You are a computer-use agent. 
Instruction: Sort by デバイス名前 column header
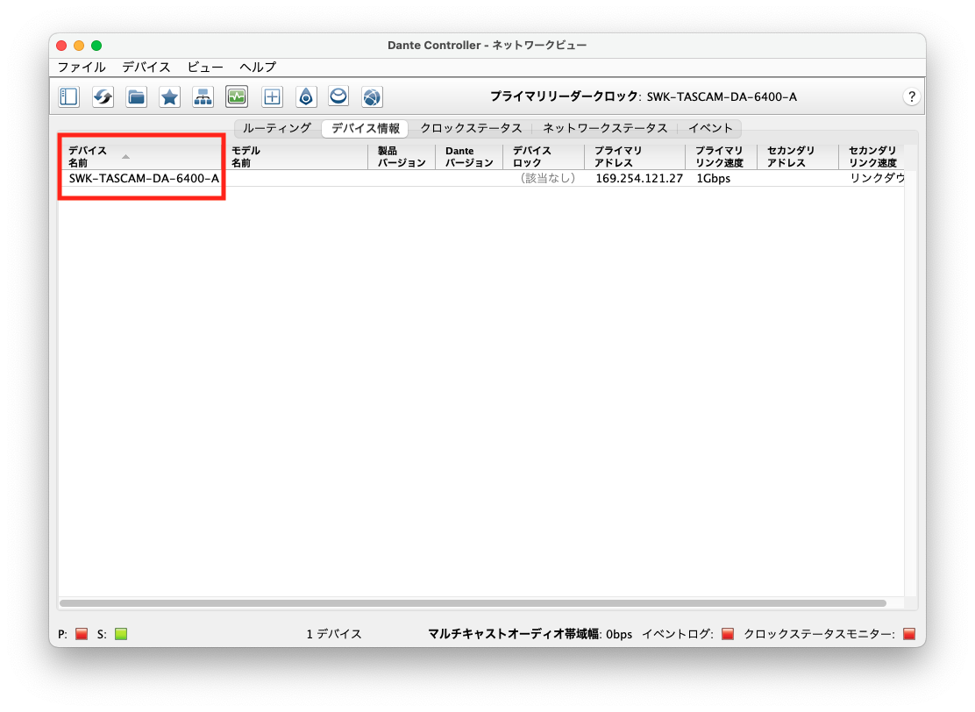click(x=88, y=156)
